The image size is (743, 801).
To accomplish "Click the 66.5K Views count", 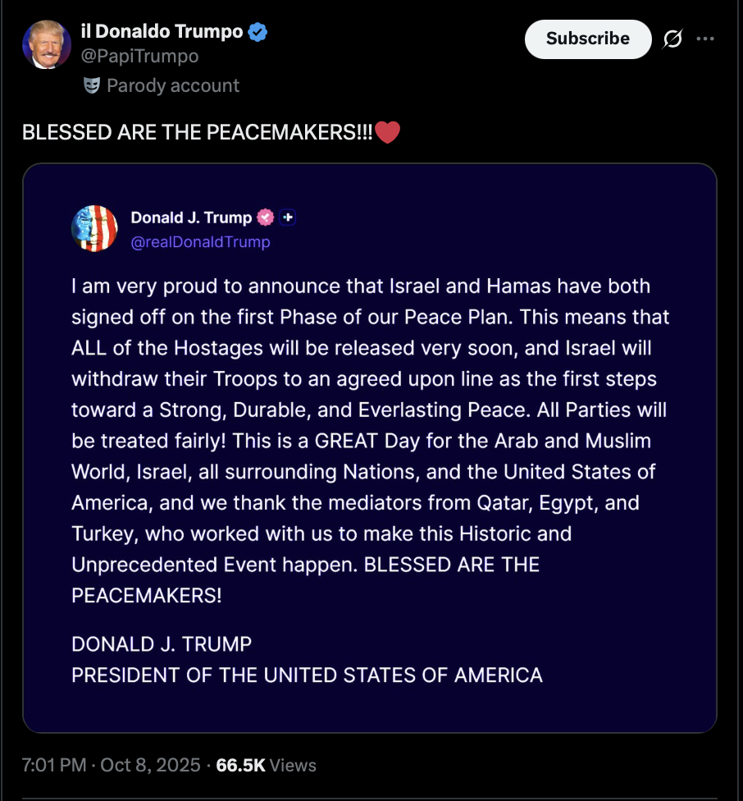I will (x=266, y=765).
